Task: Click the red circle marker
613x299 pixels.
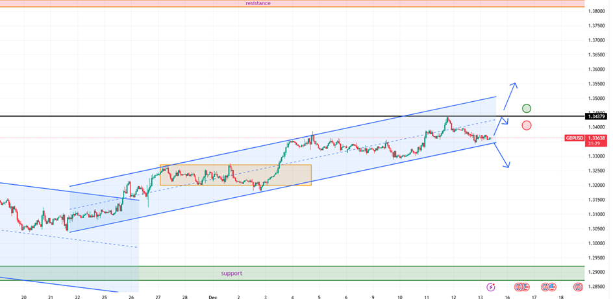Action: pyautogui.click(x=527, y=125)
